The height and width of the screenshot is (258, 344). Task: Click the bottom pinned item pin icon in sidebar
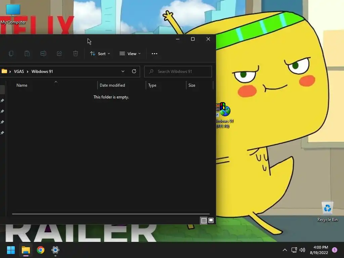tap(2, 133)
